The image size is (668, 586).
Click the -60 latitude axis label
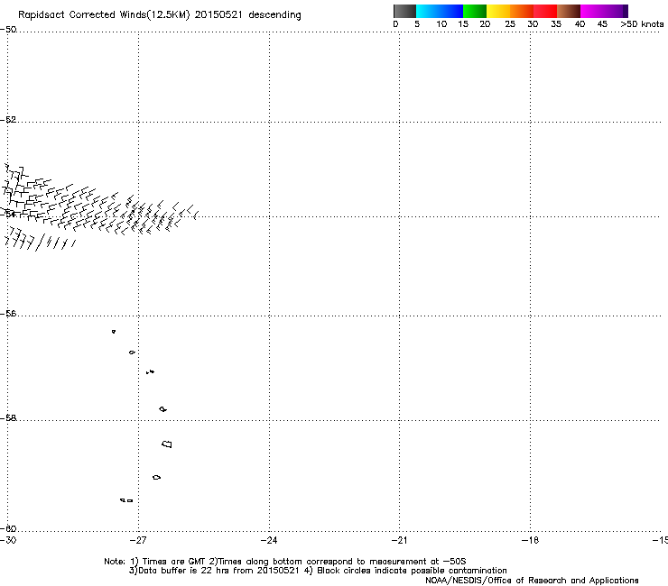coord(8,528)
